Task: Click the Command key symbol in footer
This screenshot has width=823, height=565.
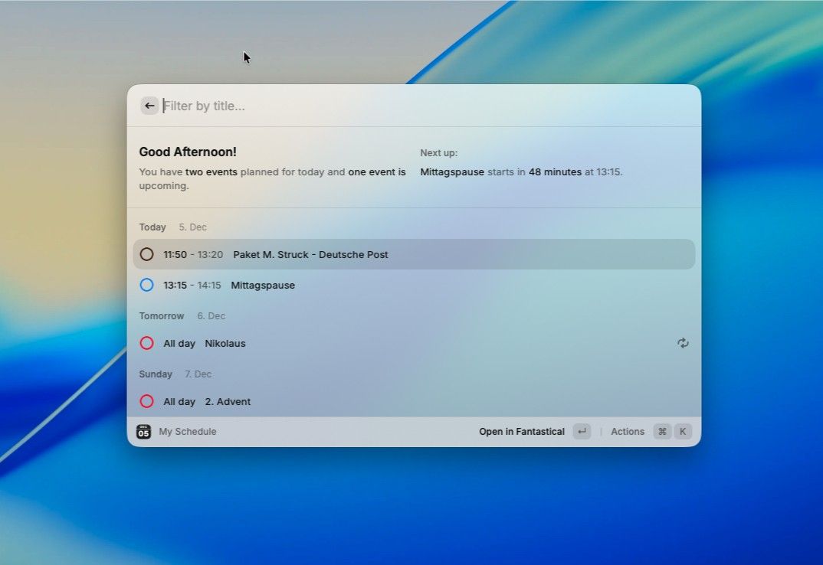Action: pos(662,432)
